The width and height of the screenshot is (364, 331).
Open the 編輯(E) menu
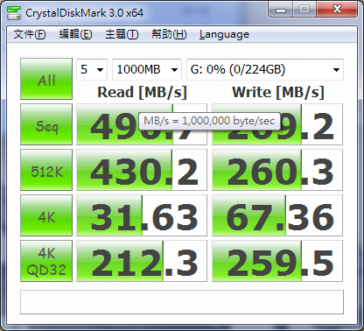[75, 34]
